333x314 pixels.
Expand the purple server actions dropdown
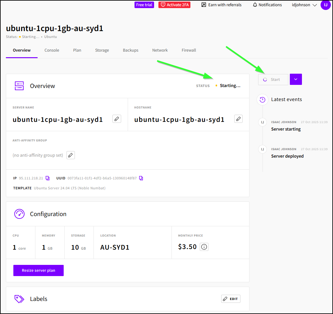click(296, 79)
